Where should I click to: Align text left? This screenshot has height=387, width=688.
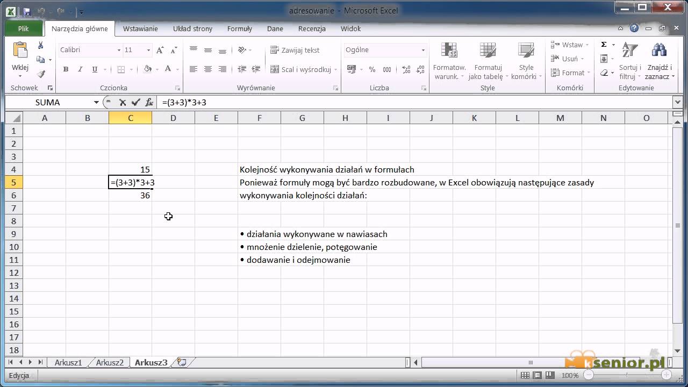pos(193,69)
